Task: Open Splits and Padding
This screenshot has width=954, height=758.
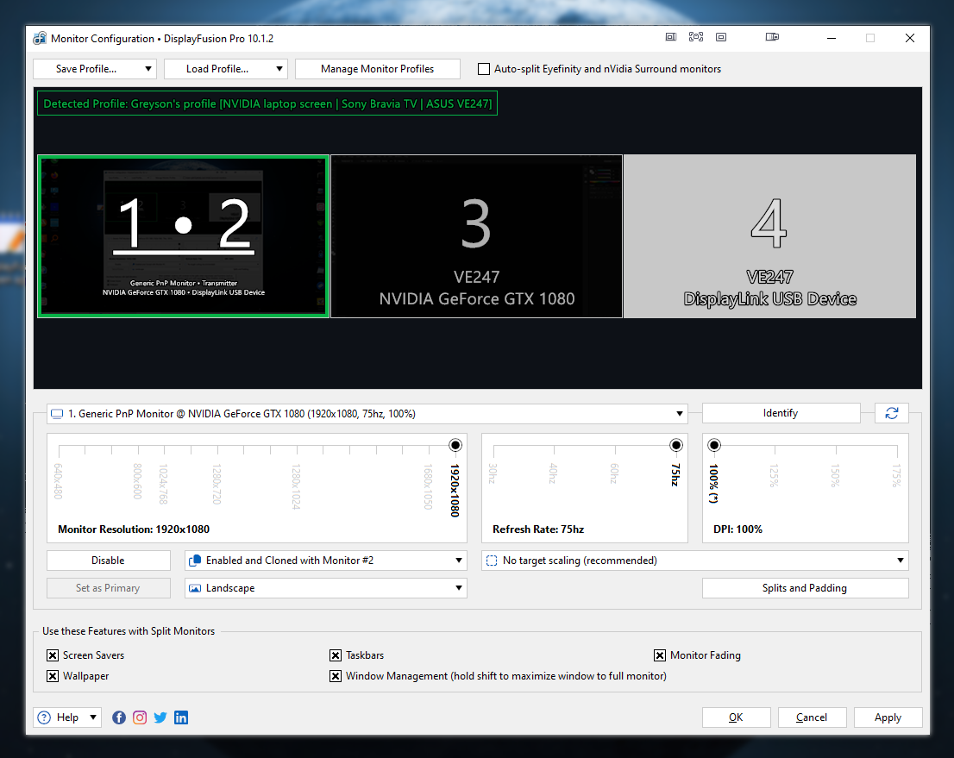Action: point(805,587)
